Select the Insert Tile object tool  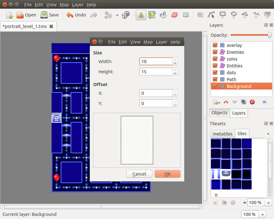[267, 15]
